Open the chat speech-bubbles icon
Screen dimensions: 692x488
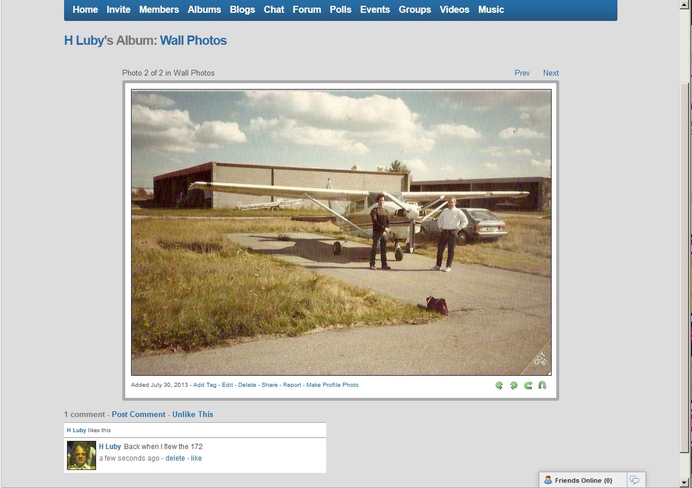click(x=634, y=480)
